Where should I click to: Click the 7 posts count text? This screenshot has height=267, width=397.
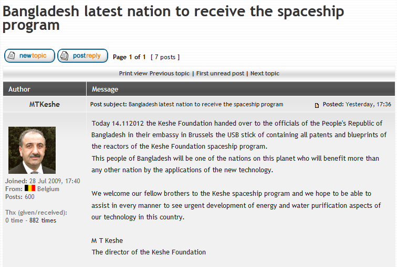coord(165,57)
